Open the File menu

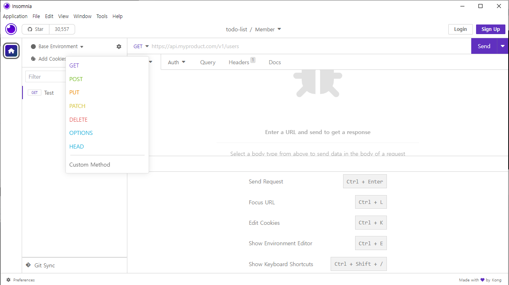(36, 16)
